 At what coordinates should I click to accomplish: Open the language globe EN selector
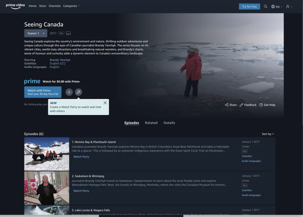(277, 7)
